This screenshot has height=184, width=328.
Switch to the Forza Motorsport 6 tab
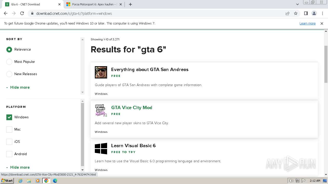pos(94,4)
